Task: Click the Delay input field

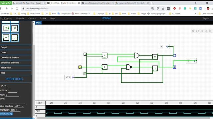Action: point(12,95)
